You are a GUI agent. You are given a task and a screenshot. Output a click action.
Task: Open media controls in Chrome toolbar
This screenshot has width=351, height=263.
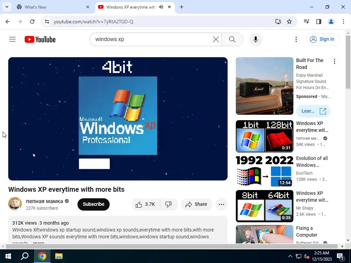306,22
